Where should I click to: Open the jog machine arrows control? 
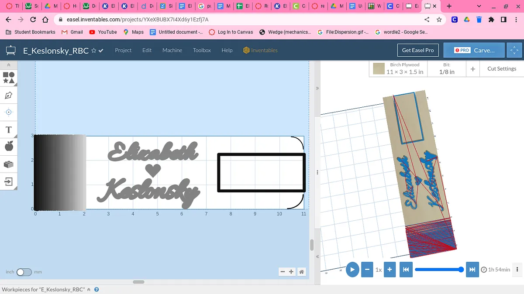click(x=514, y=50)
